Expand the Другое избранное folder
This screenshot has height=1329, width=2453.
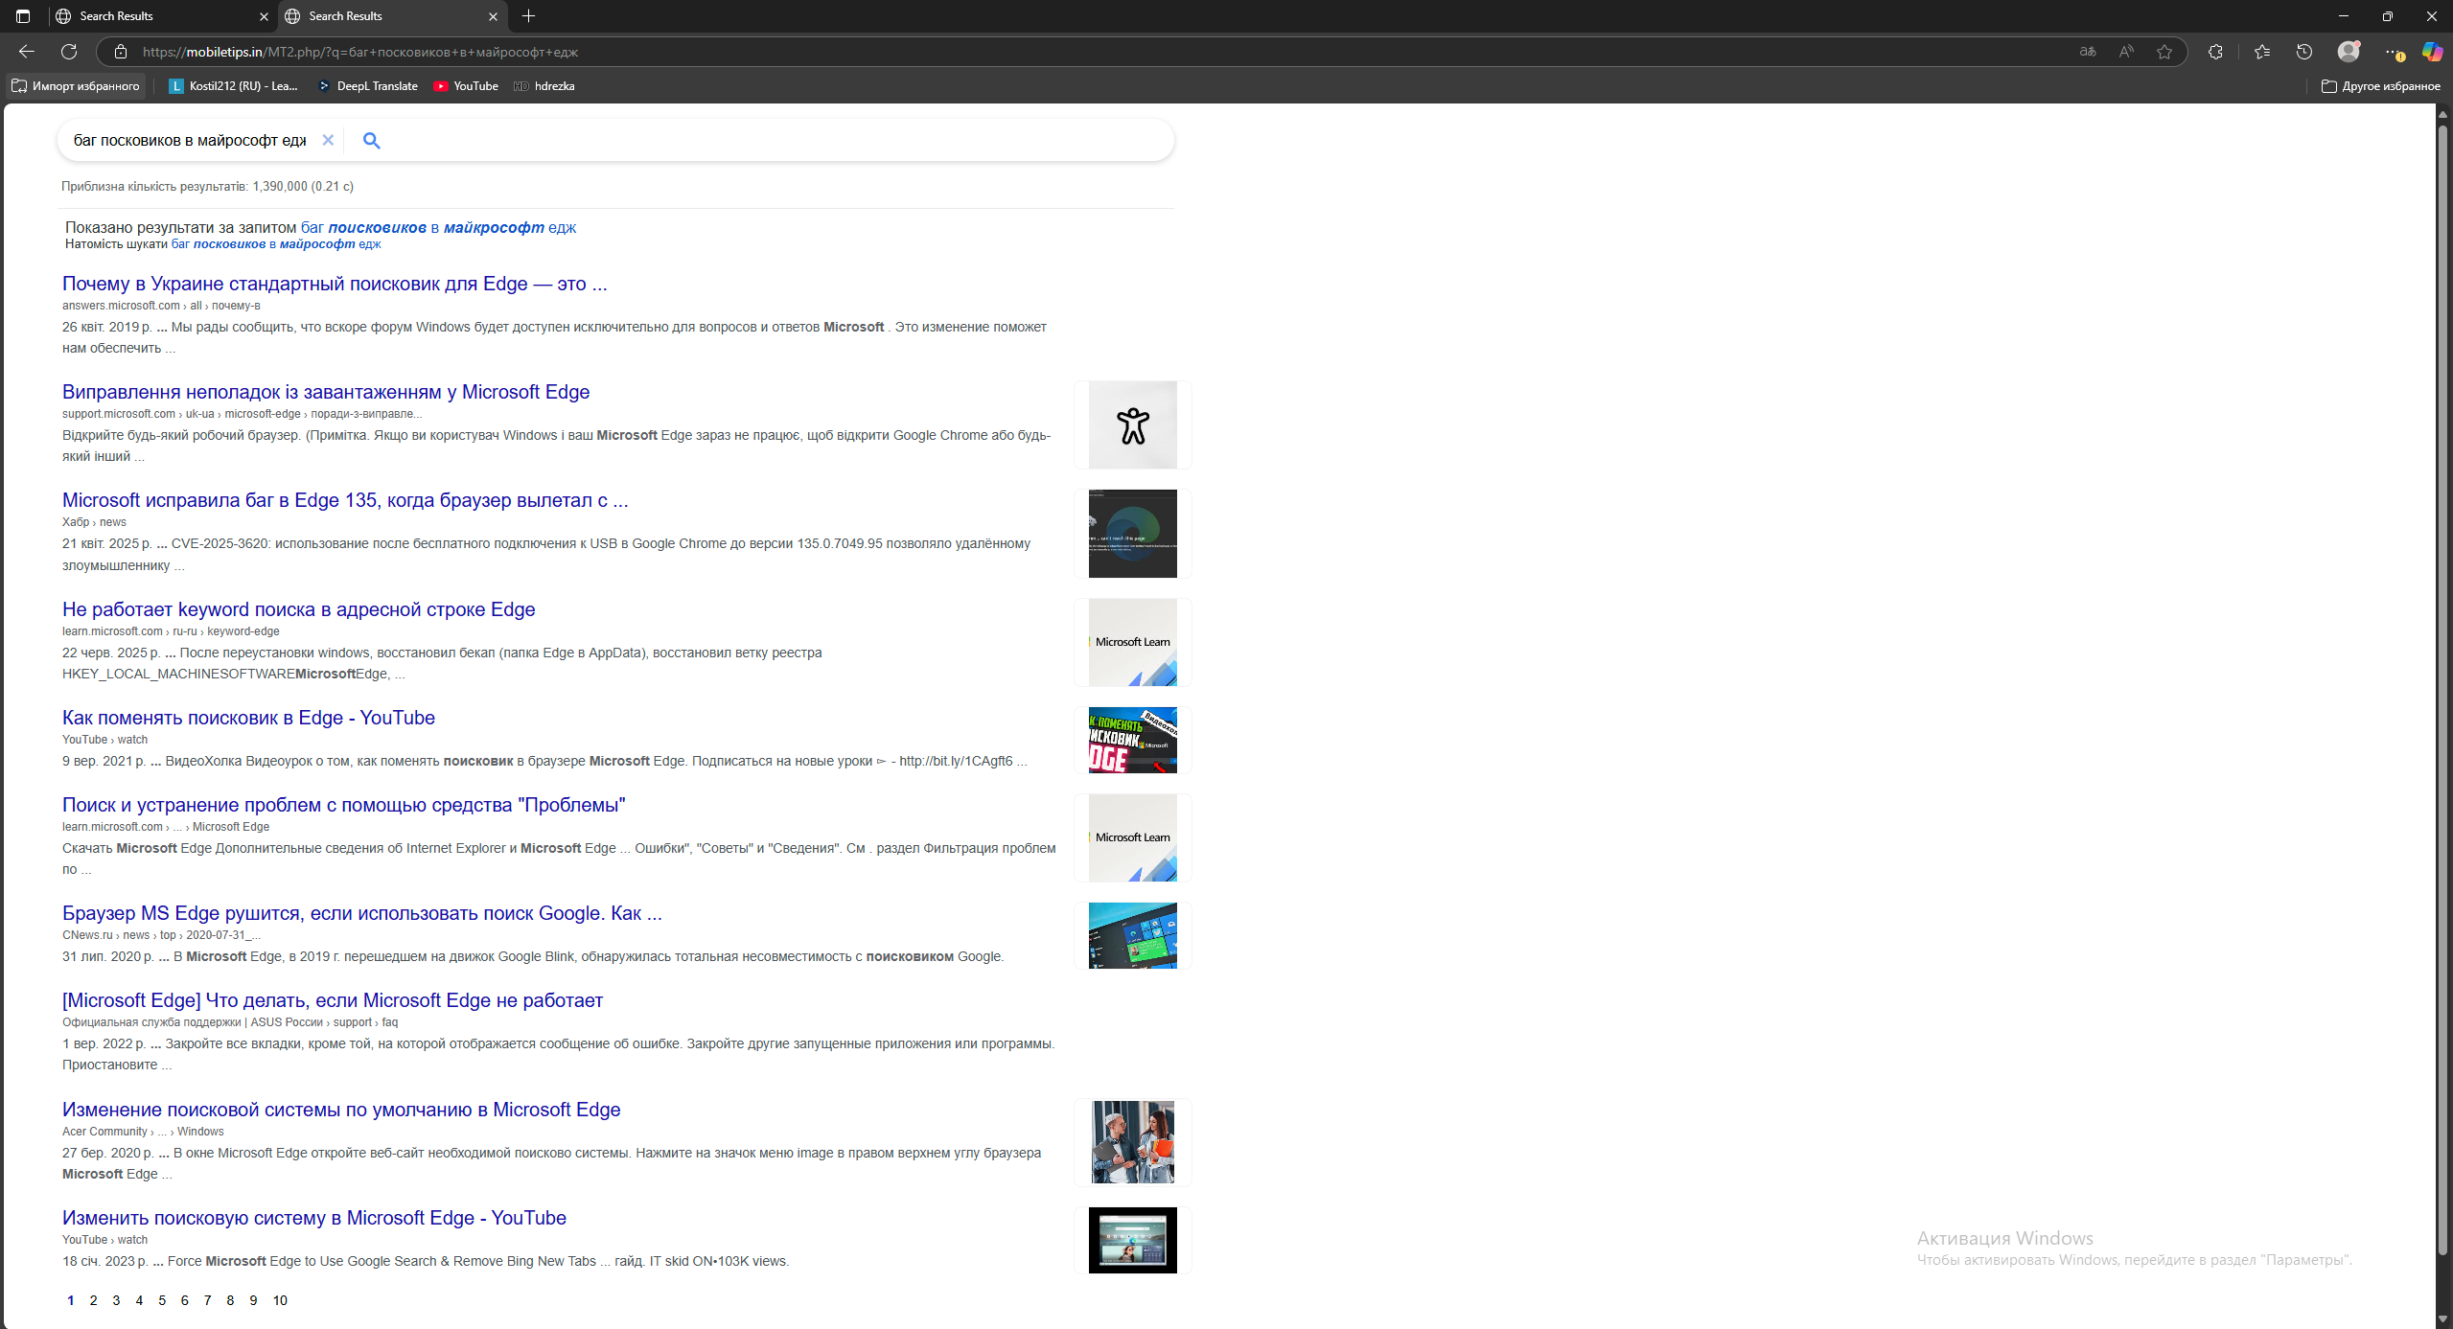pos(2381,86)
